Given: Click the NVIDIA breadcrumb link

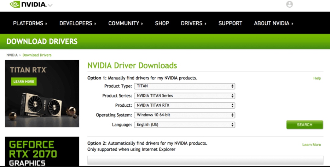Looking at the screenshot, I should [x=12, y=55].
